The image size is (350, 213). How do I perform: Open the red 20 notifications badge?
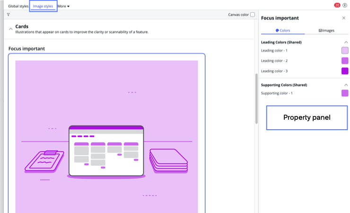pyautogui.click(x=337, y=5)
